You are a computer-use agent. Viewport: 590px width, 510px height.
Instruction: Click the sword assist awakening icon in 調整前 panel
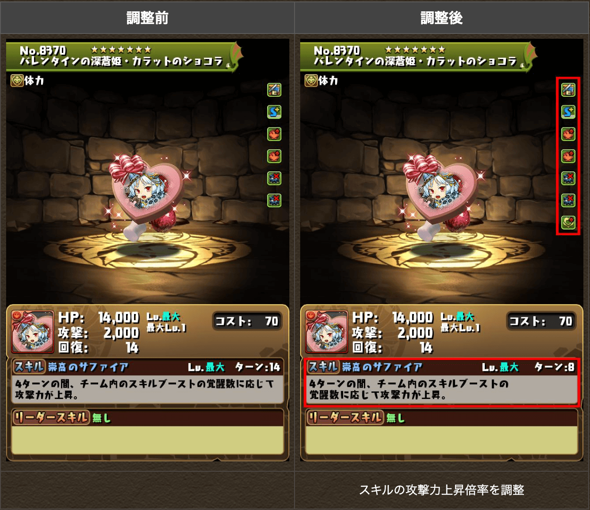[x=274, y=89]
